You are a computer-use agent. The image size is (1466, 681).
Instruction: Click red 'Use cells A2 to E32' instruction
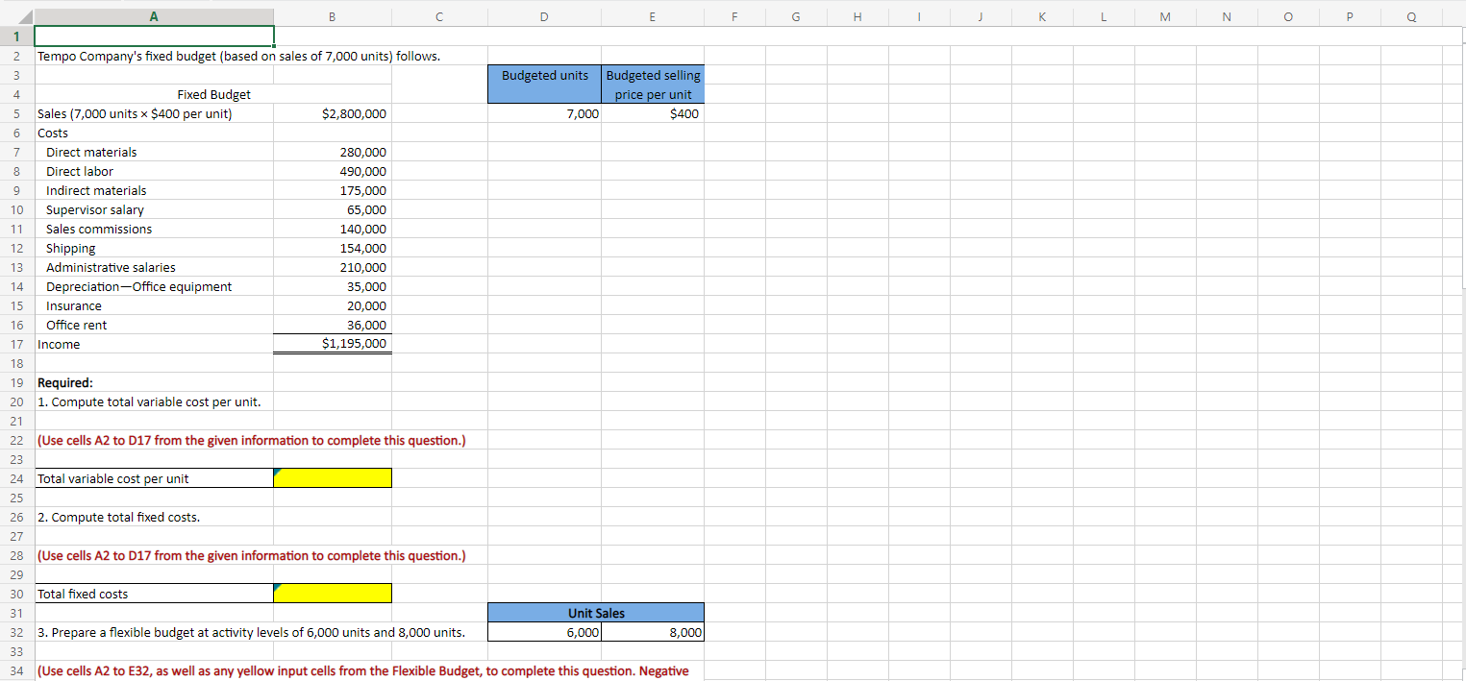pos(362,670)
